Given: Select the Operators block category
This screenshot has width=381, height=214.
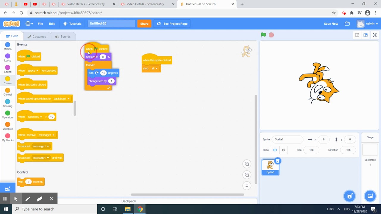Looking at the screenshot, I should click(x=7, y=114).
